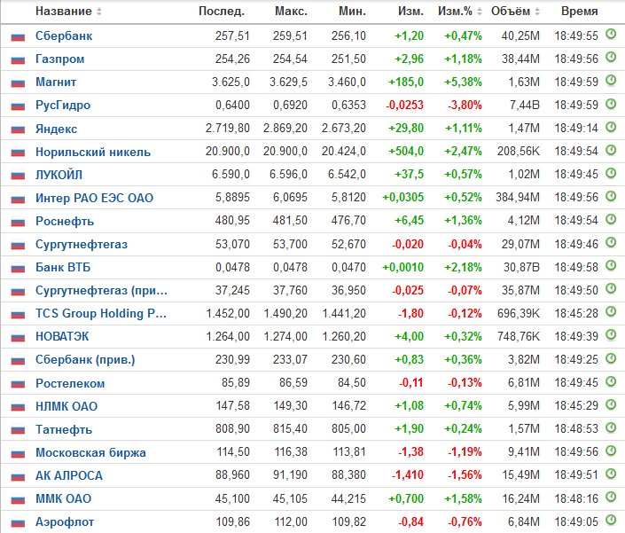Click the clock icon in НОВАТЭК row
625x533 pixels.
(611, 334)
